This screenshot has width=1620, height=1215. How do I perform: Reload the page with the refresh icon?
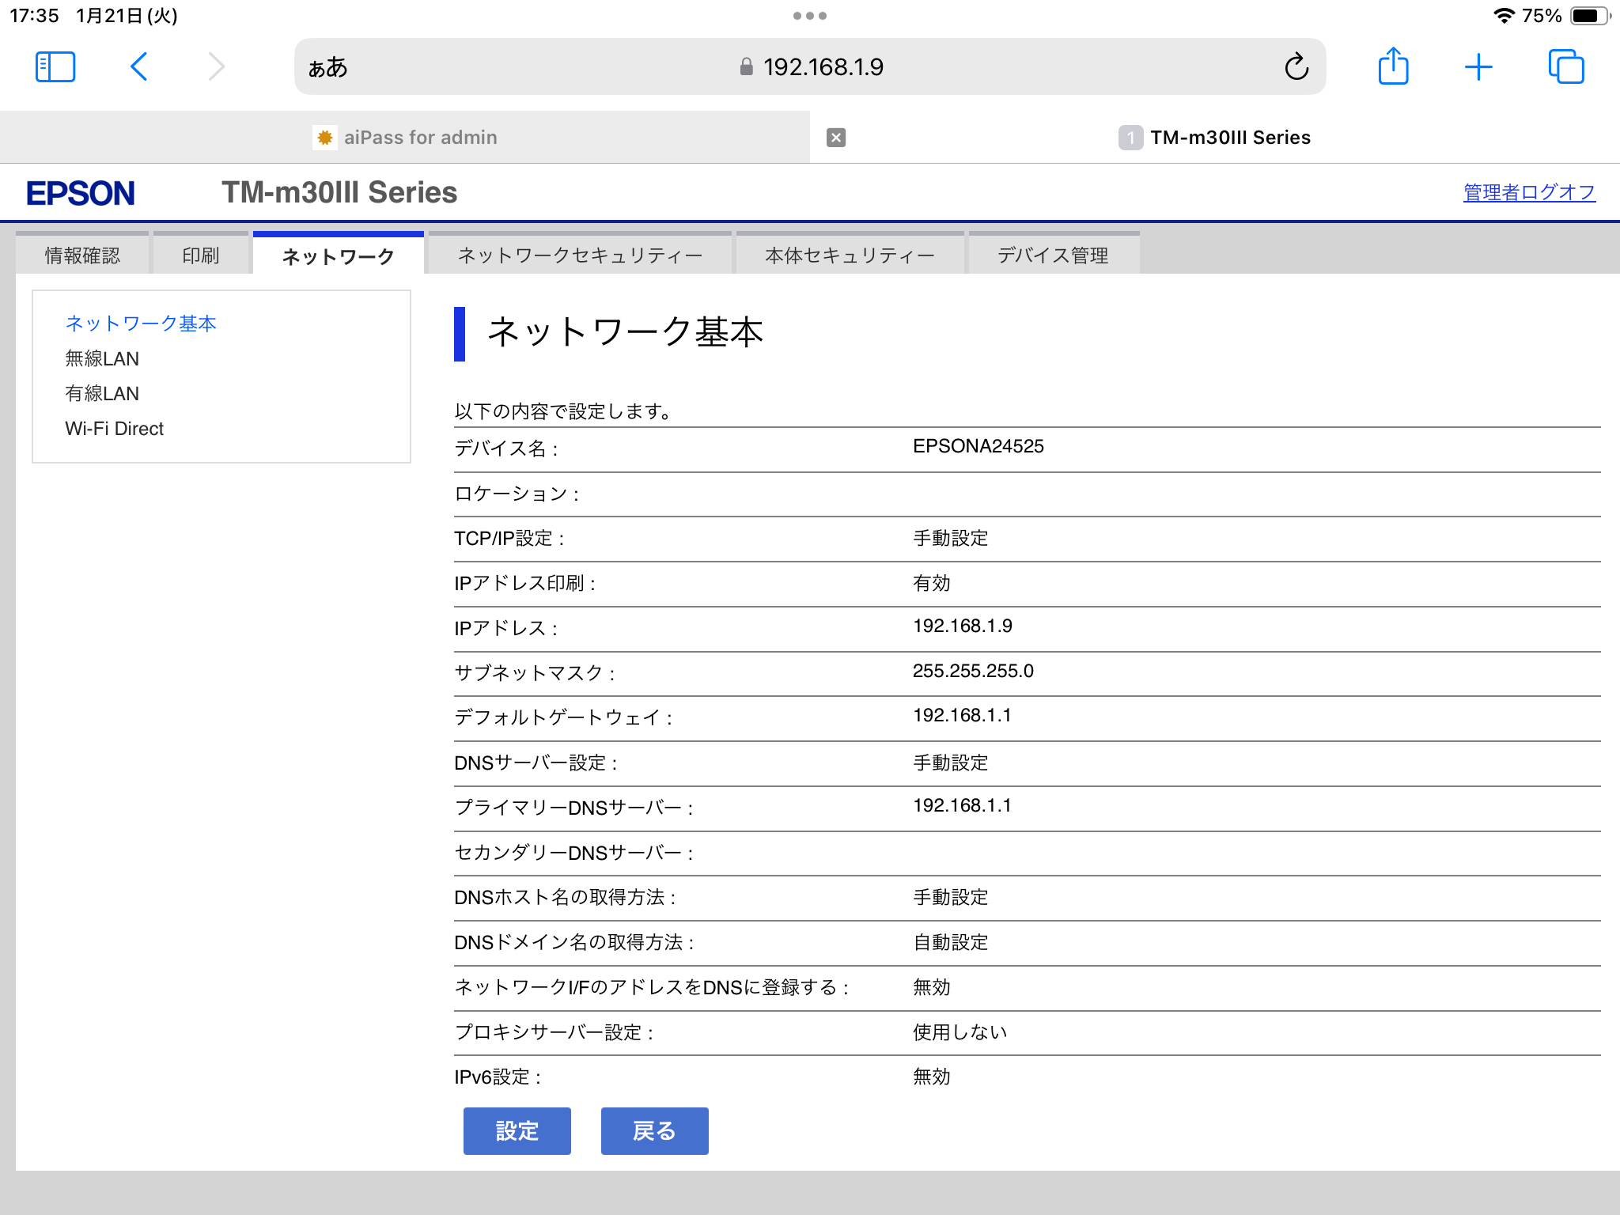[1296, 67]
